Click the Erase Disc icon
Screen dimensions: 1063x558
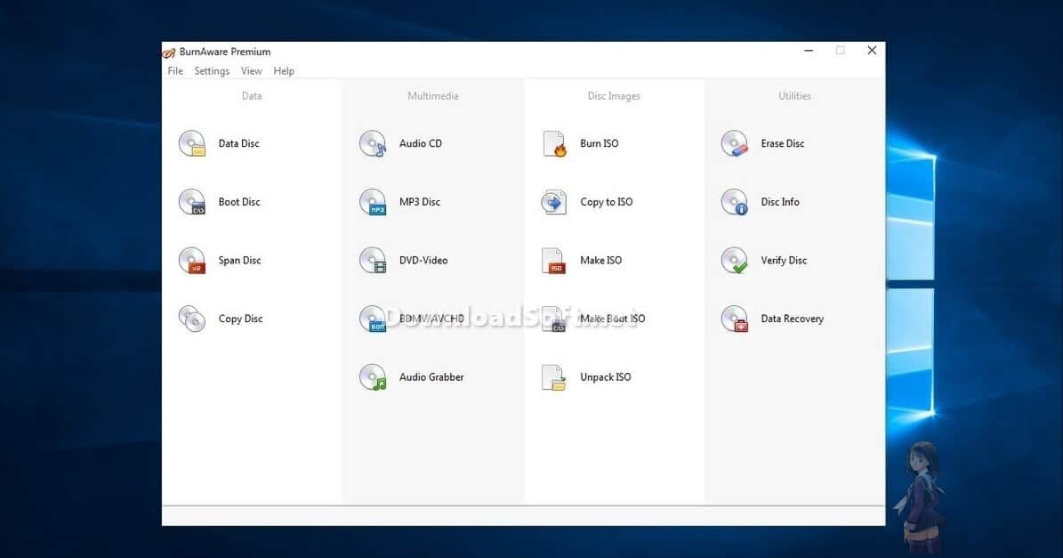pos(734,144)
